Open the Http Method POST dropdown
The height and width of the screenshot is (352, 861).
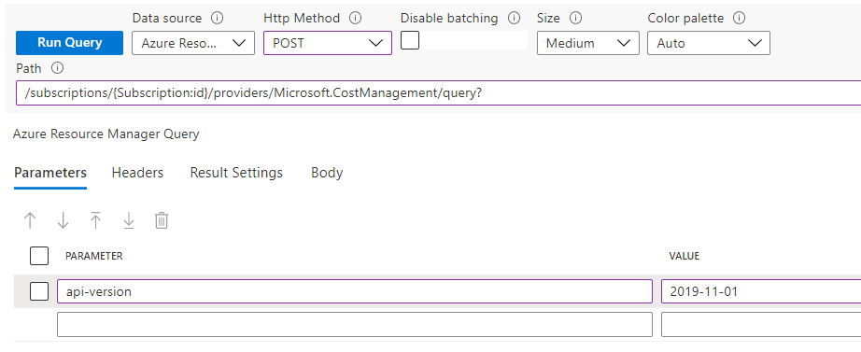(x=328, y=43)
